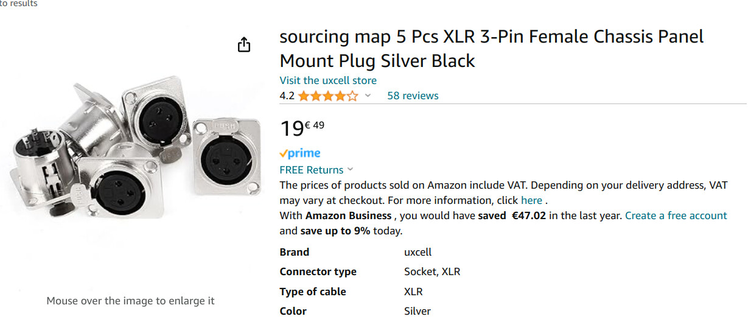Click the 19€49 price
Viewport: 748px width, 322px height.
point(302,128)
